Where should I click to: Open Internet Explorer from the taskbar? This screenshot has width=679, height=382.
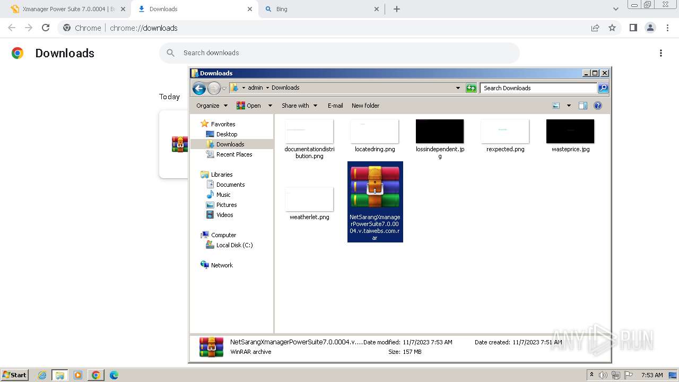pos(42,375)
